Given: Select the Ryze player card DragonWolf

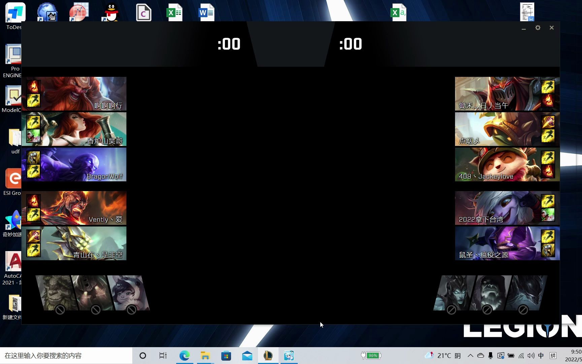Looking at the screenshot, I should click(74, 164).
